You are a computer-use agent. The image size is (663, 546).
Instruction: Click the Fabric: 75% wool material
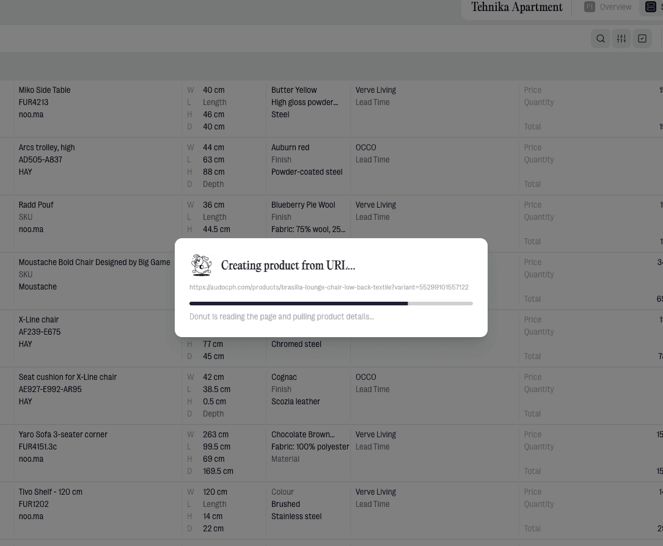[308, 230]
